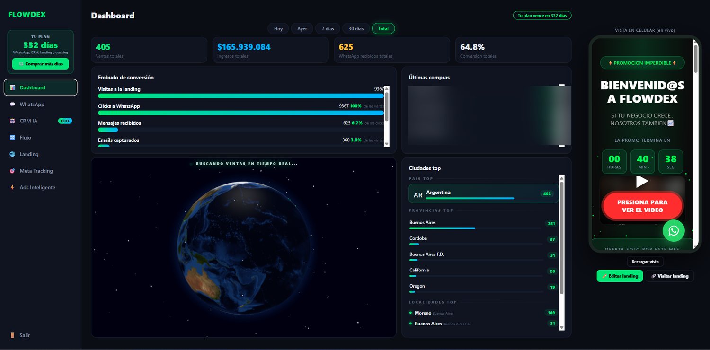Click the ELITE badge next to CRM IA
This screenshot has height=350, width=710.
65,121
